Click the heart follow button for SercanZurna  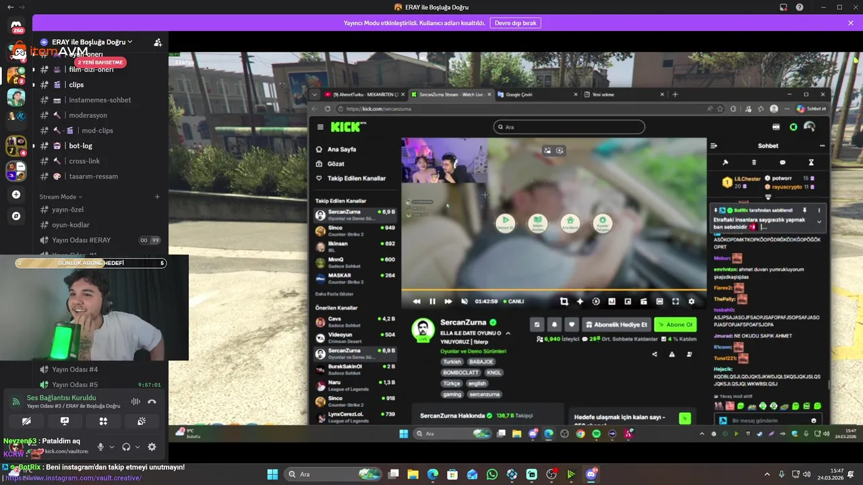pyautogui.click(x=571, y=324)
